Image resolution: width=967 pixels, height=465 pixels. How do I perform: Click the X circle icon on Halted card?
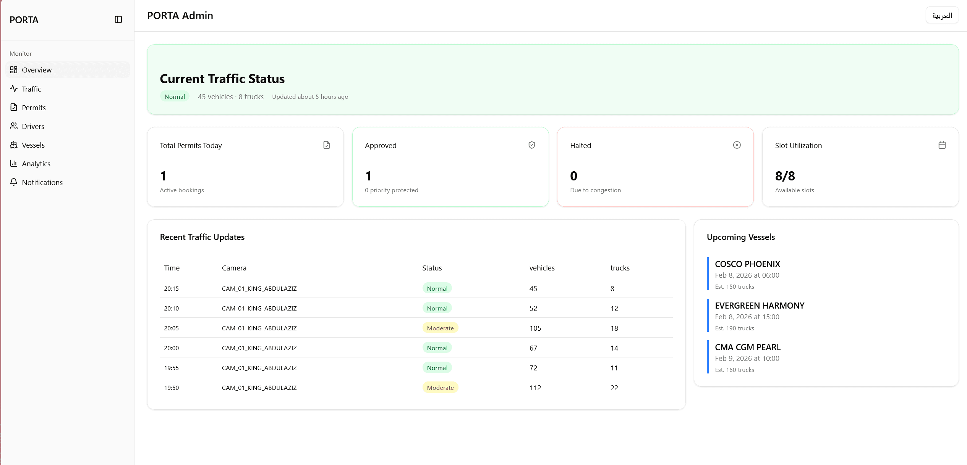[x=737, y=145]
